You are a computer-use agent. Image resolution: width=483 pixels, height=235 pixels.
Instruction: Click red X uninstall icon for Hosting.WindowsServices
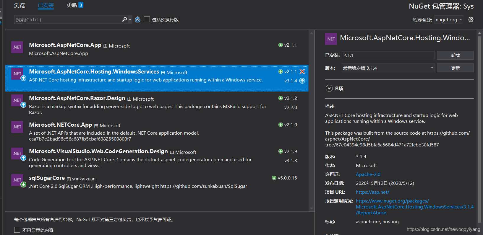pos(302,71)
